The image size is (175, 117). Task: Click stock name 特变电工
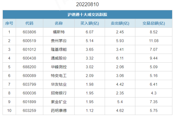[x=59, y=76]
